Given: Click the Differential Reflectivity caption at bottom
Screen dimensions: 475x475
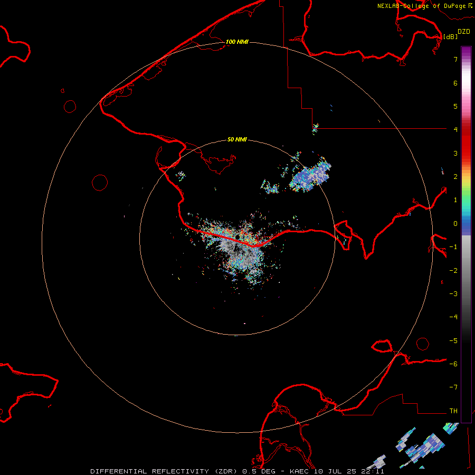Looking at the screenshot, I should click(x=237, y=471).
